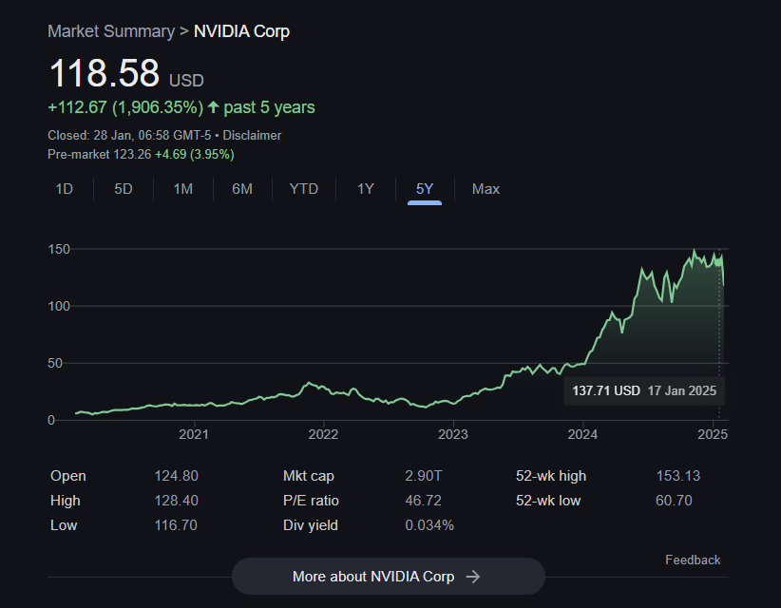Click the 2022 x-axis label
This screenshot has width=781, height=608.
point(323,434)
